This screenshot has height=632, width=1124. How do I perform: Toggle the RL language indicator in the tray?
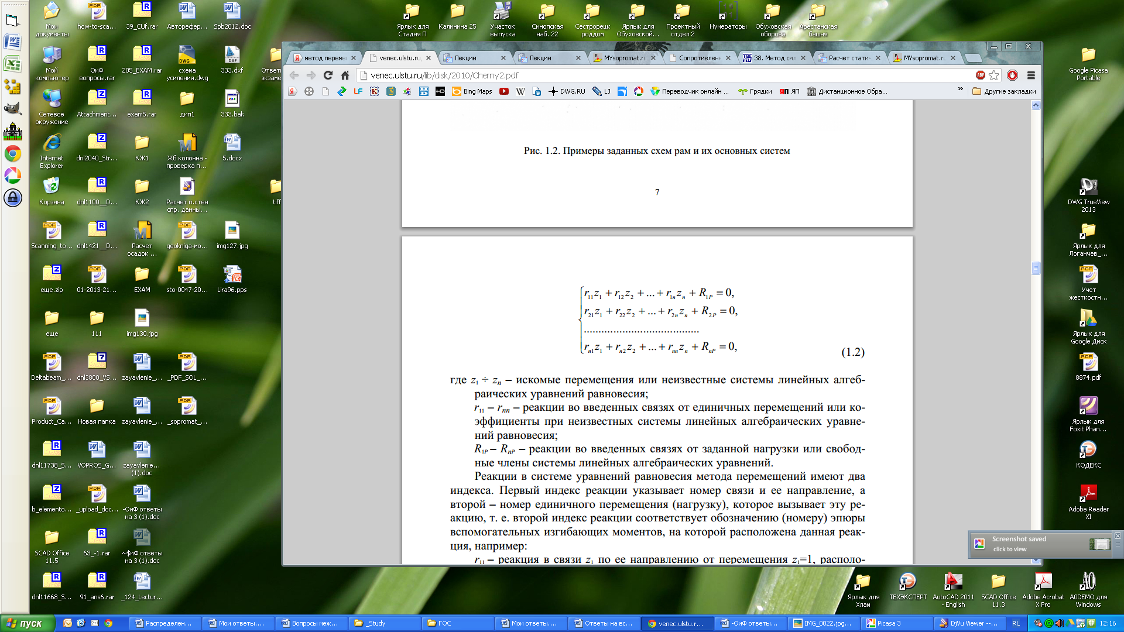(1016, 623)
